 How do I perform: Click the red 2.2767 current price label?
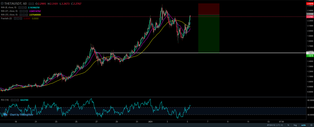coord(310,17)
